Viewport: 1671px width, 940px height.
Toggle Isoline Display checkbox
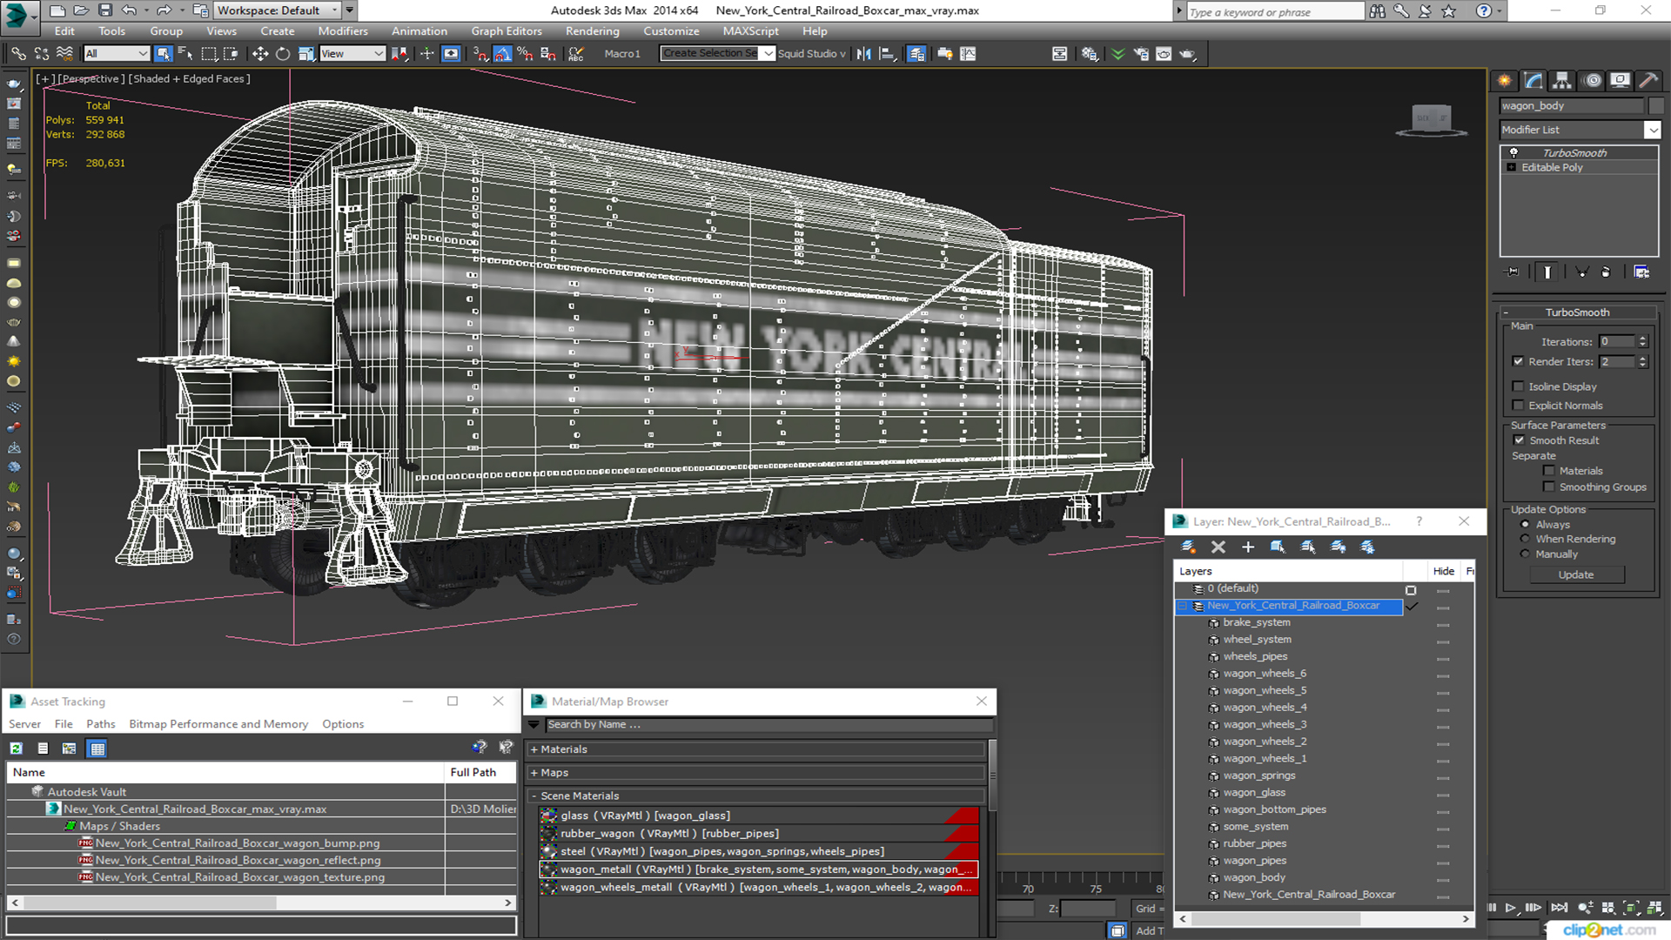1519,386
